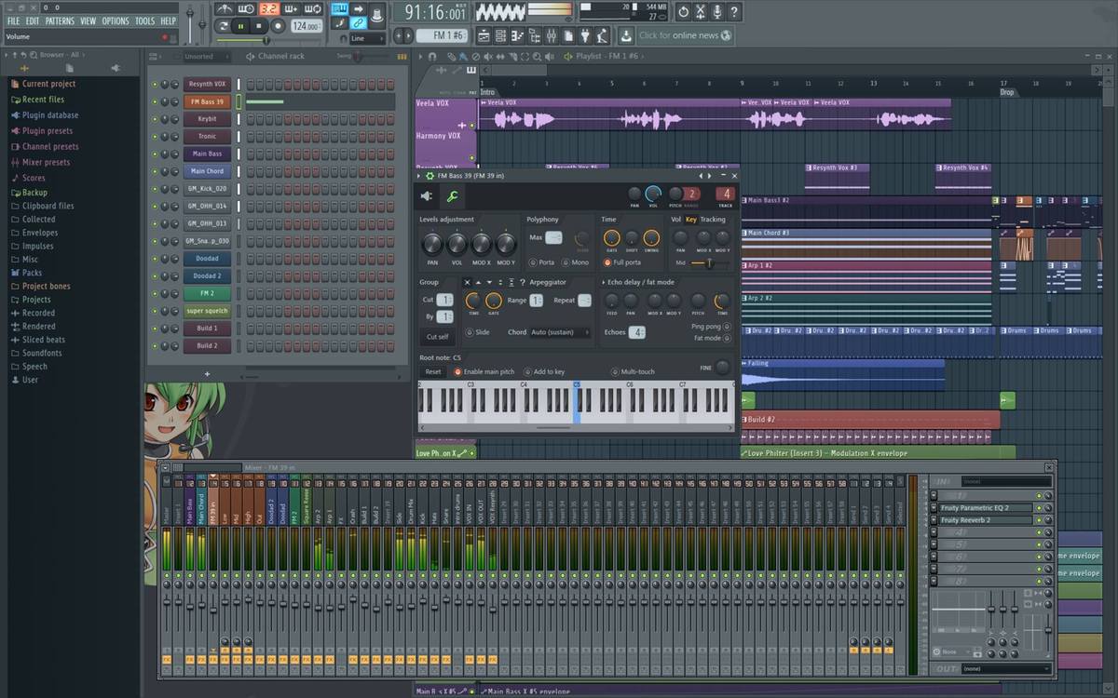Toggle Ping pong echo option
The height and width of the screenshot is (698, 1118).
tap(712, 327)
